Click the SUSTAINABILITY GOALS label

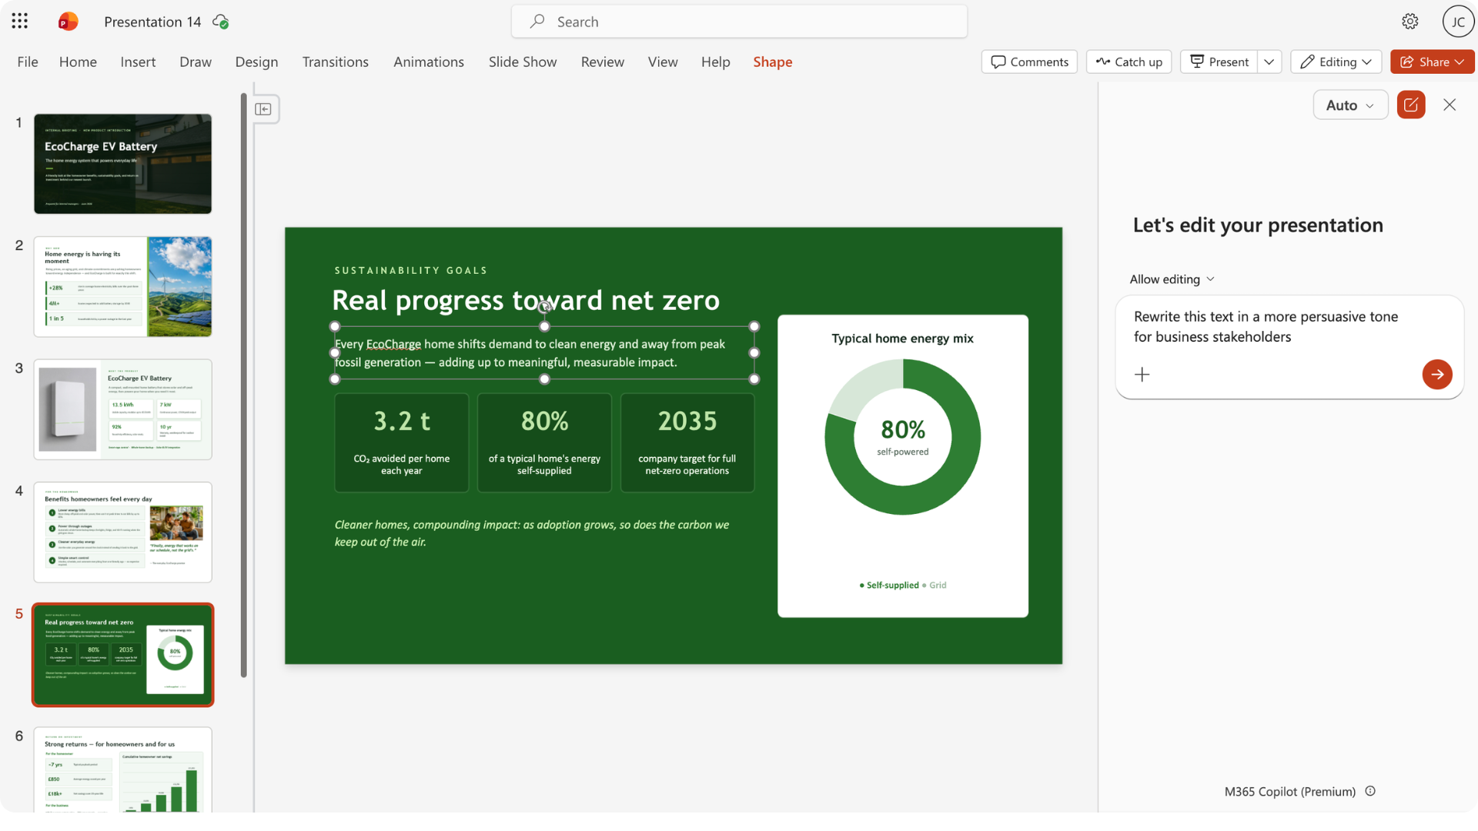pos(411,271)
